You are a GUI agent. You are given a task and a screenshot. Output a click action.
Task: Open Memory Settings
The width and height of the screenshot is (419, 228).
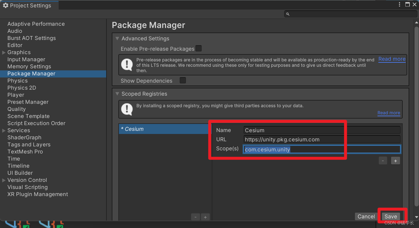[x=29, y=67]
